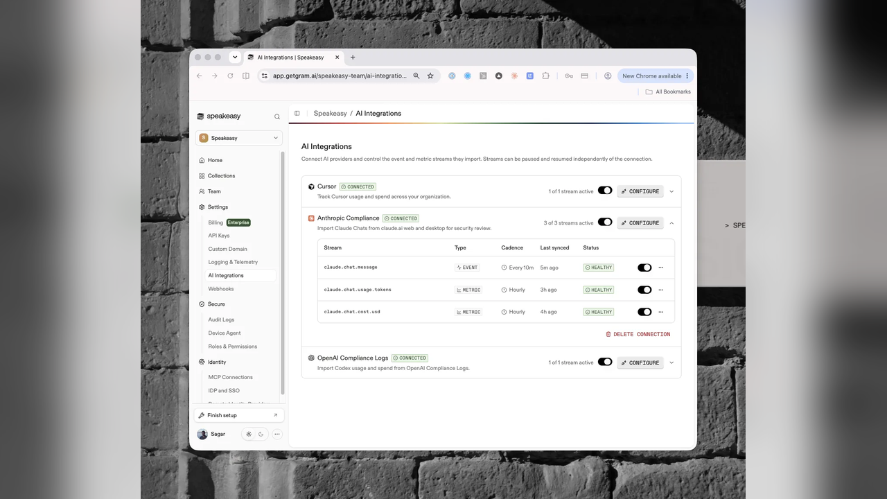Collapse the sidebar with the panel icon
Viewport: 887px width, 499px height.
(x=297, y=113)
